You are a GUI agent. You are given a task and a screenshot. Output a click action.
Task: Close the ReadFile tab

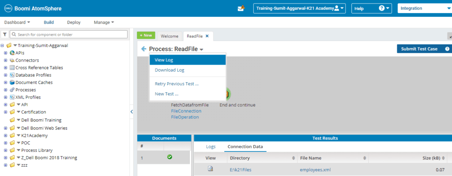point(207,36)
